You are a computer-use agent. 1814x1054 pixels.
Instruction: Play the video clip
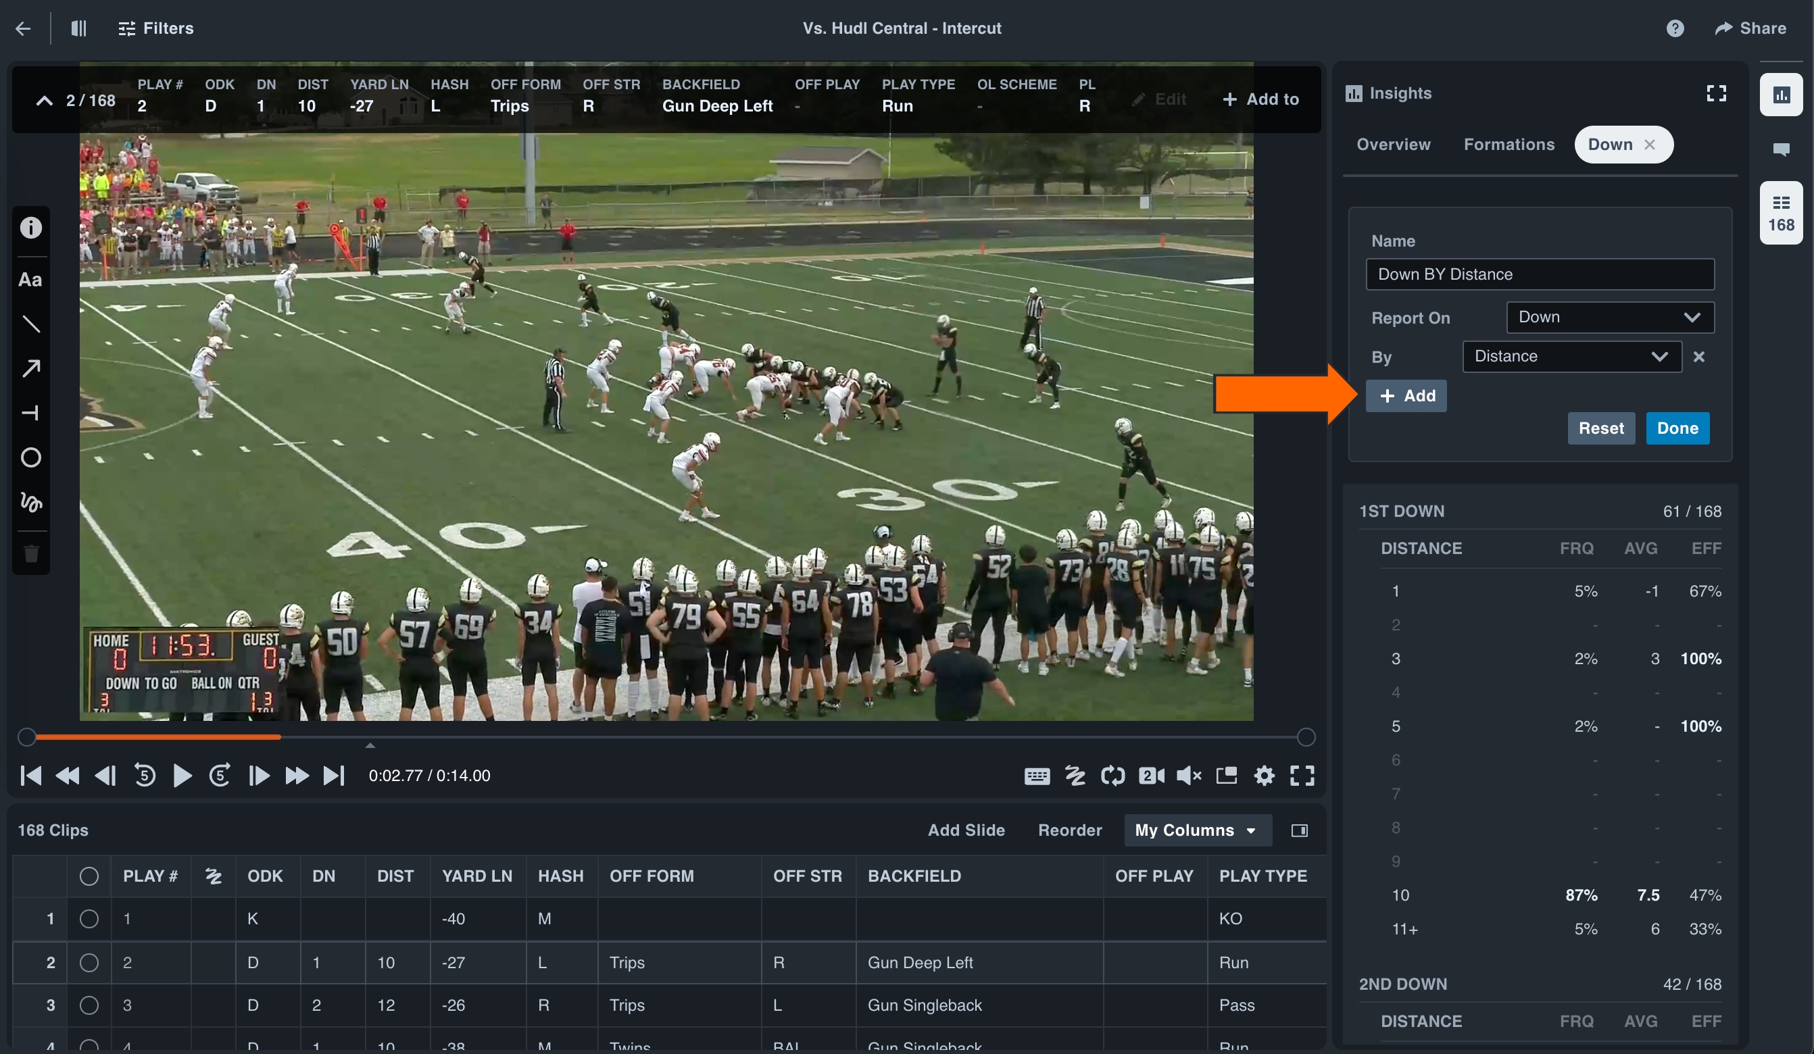(x=182, y=776)
